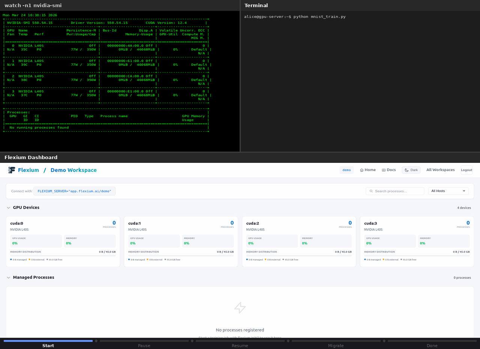Click the Flexium logo icon

point(12,170)
